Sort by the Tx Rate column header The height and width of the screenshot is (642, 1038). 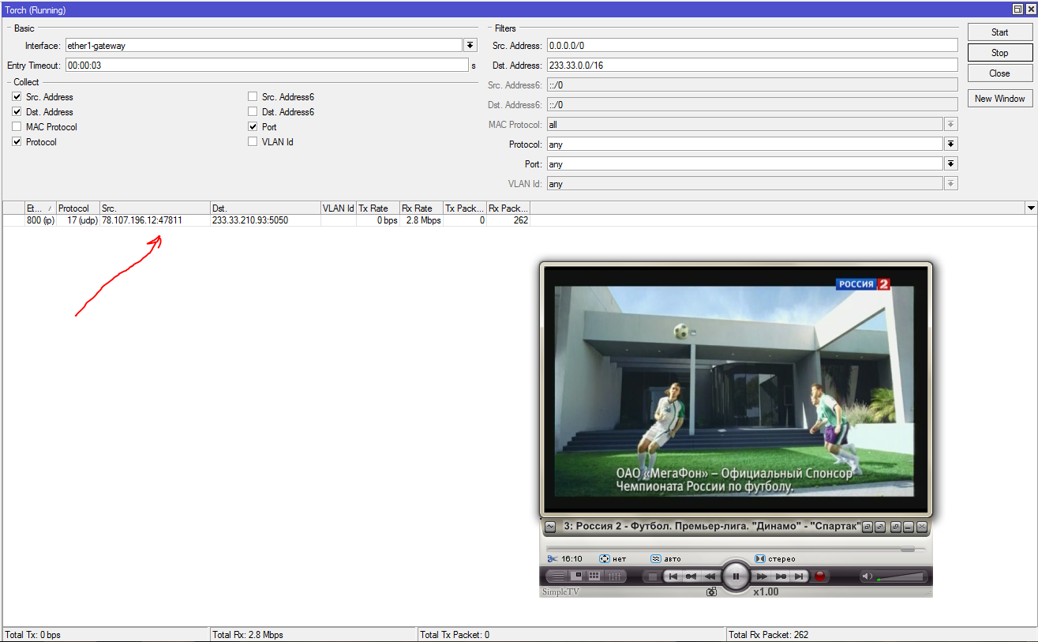(378, 208)
